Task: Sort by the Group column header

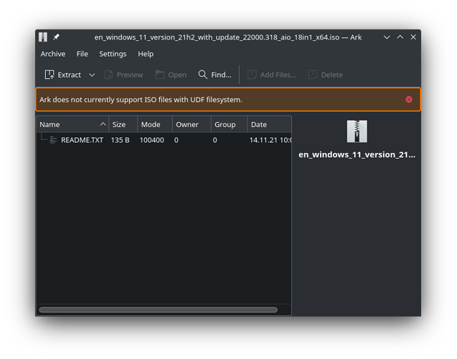Action: coord(229,124)
